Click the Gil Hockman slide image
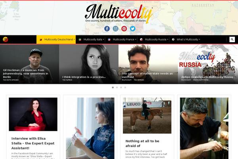This screenshot has width=238, height=159. [29, 64]
